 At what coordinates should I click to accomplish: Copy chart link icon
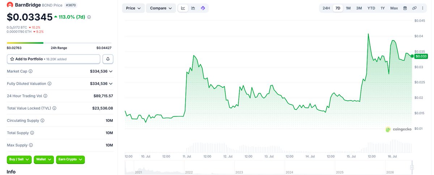(414, 8)
